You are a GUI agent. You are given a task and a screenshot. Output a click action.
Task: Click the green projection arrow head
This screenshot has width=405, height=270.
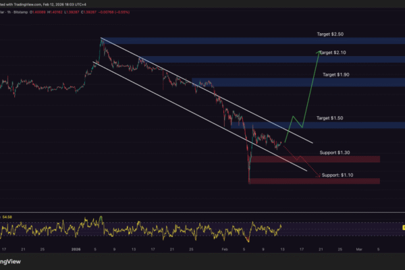(x=319, y=52)
